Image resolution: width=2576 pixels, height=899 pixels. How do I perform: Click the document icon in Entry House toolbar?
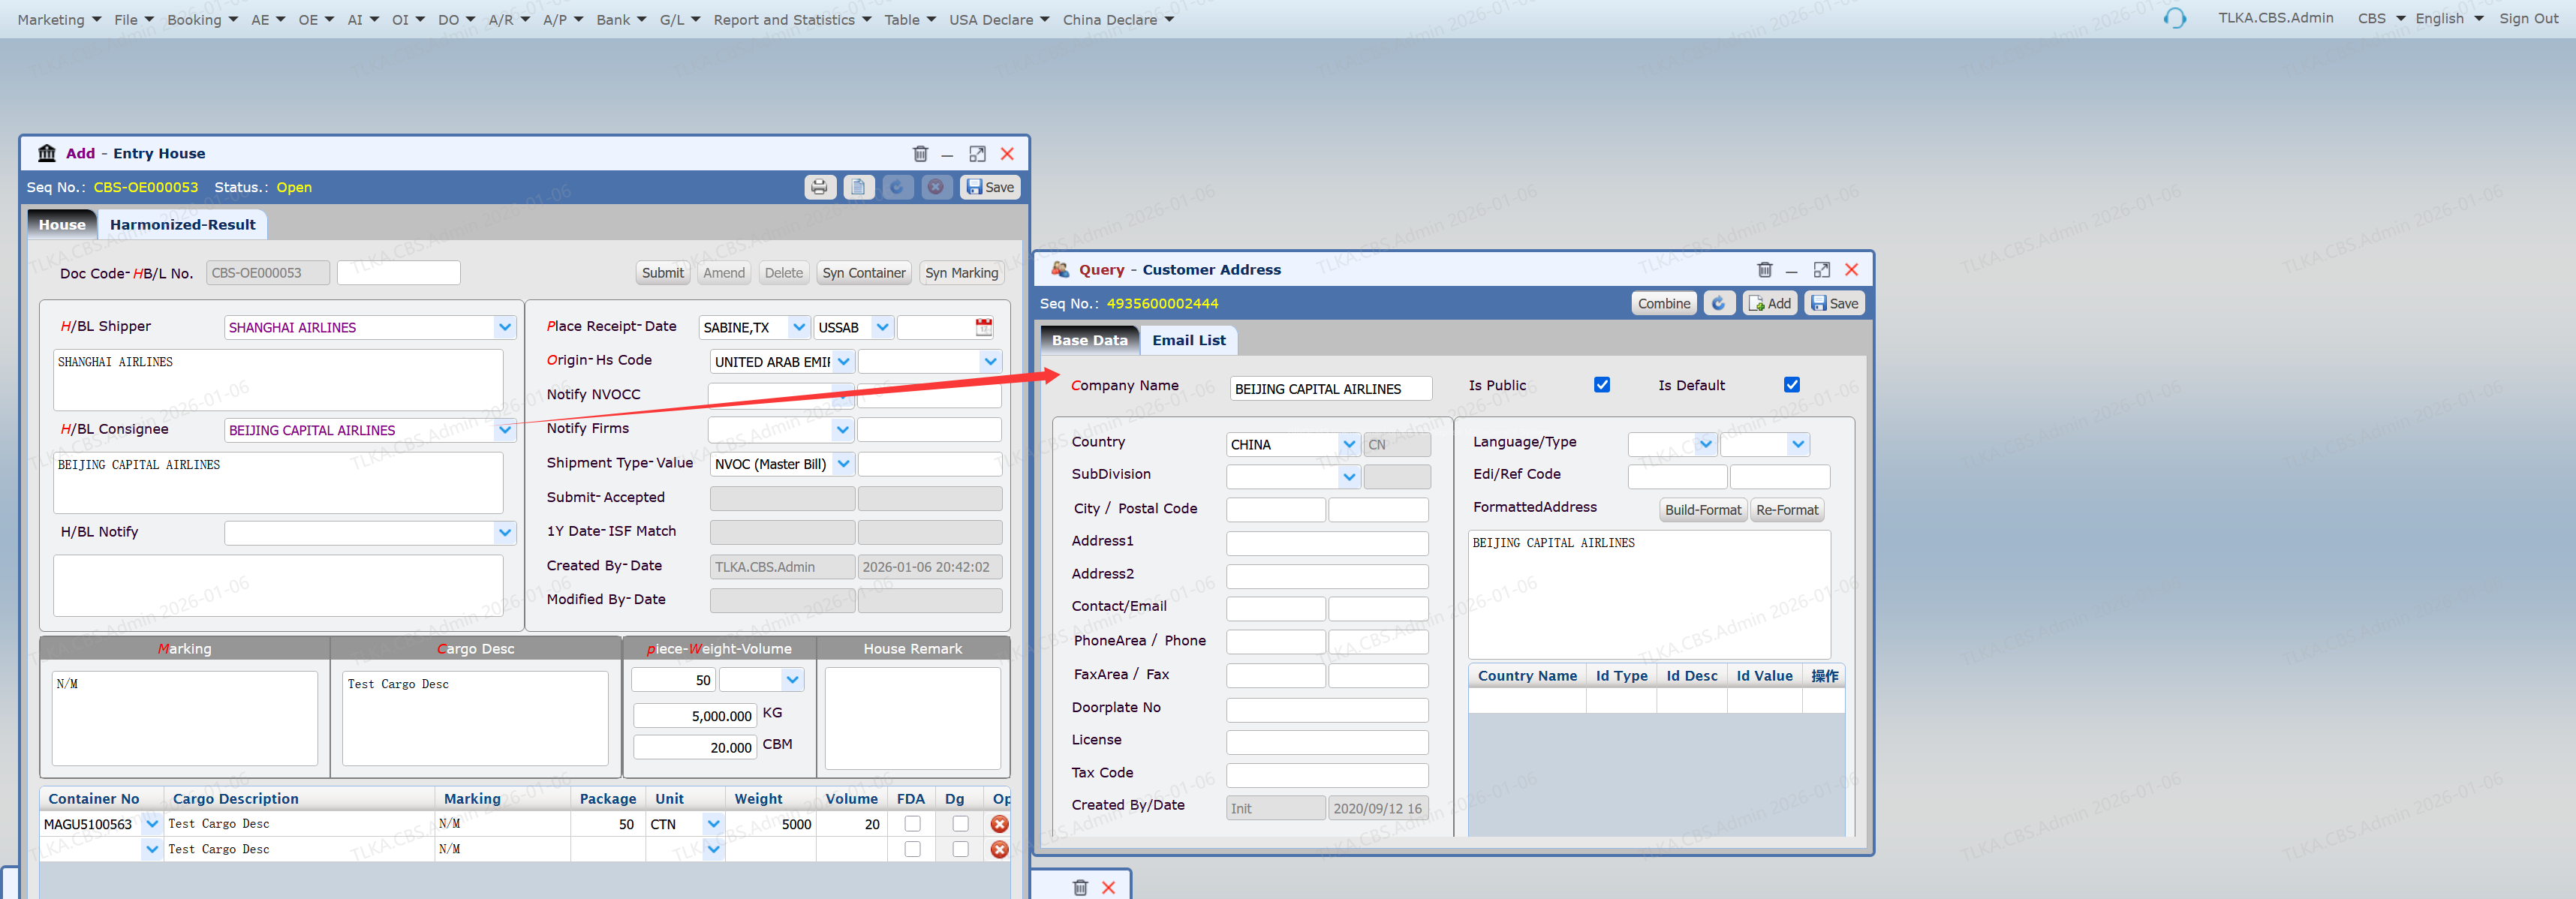click(858, 187)
